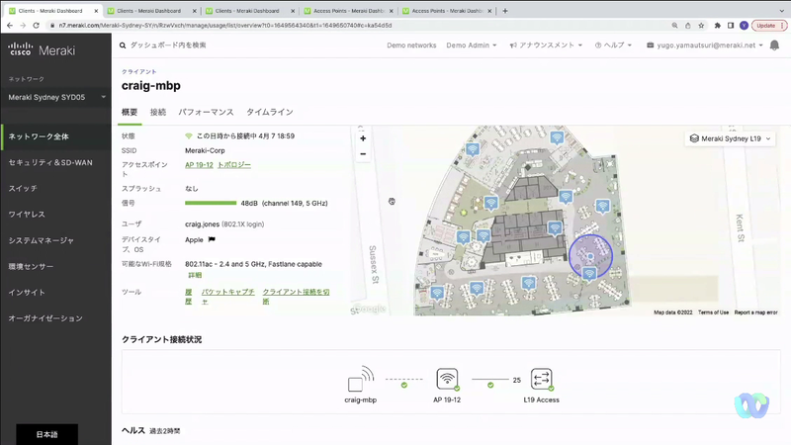Go forward using browser forward arrow
Screen dimensions: 791x445
click(23, 26)
